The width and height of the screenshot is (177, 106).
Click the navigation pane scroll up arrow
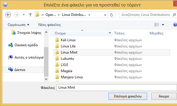coord(46,32)
